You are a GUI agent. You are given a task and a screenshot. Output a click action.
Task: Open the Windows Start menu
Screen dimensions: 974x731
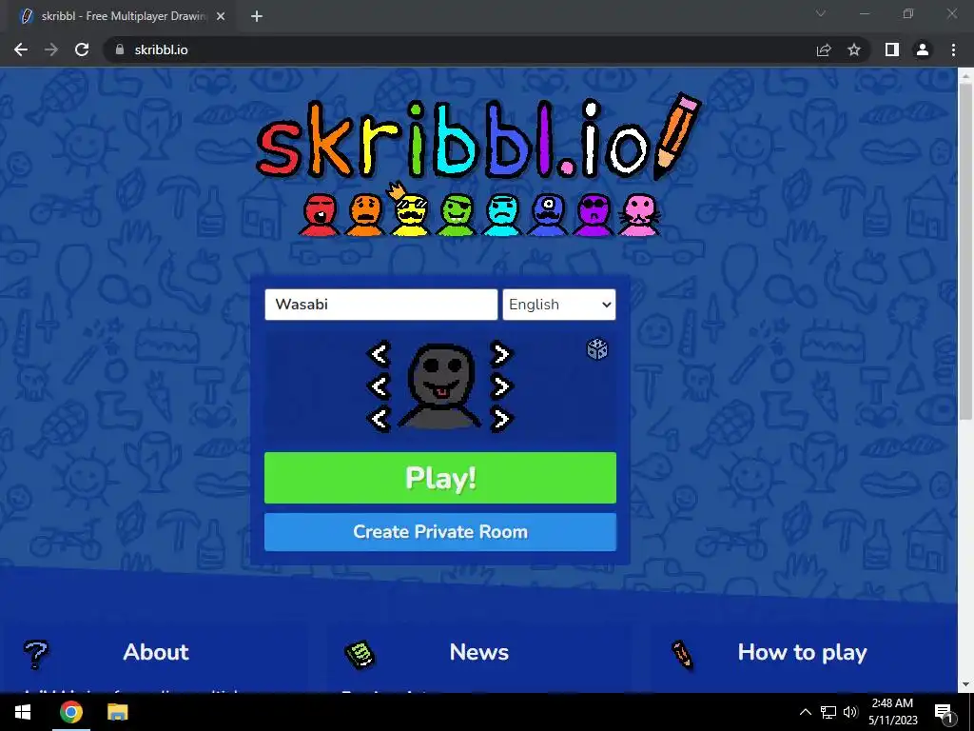point(23,712)
